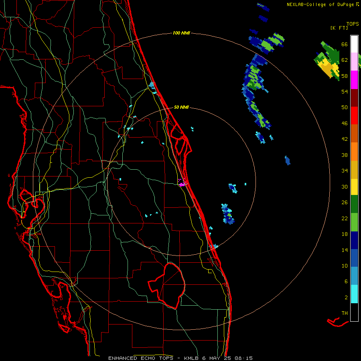The image size is (361, 361).
Task: Pick the bright red legend swatch below 50
Action: (x=354, y=116)
